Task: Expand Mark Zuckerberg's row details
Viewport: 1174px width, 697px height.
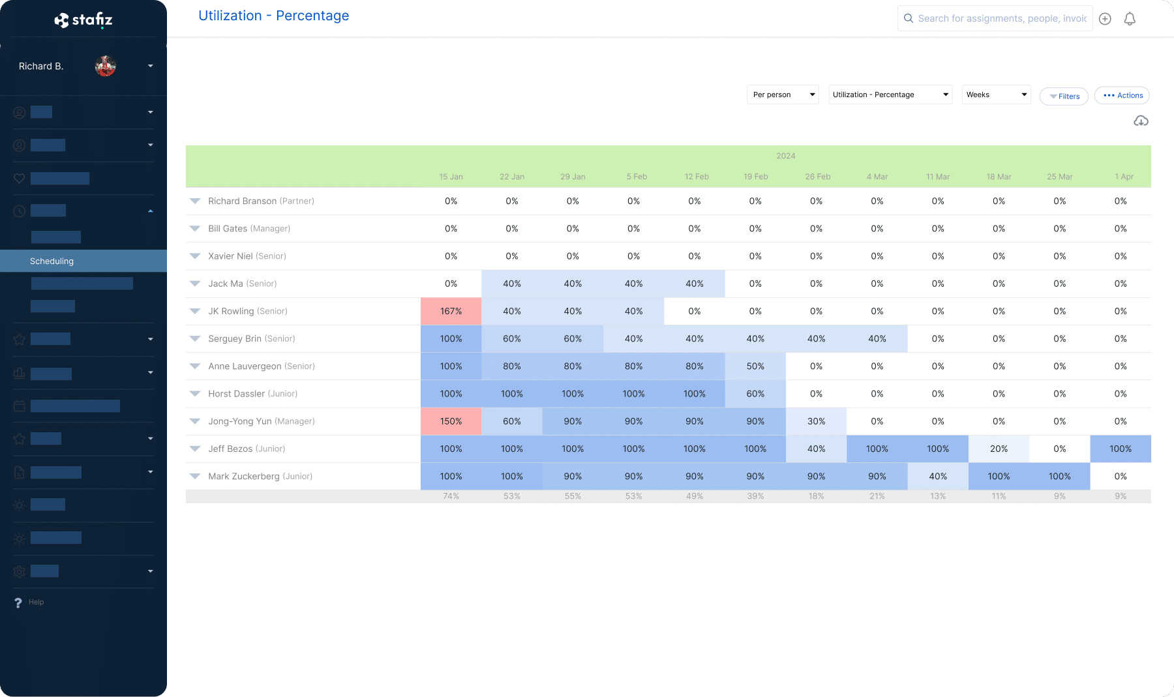Action: 194,477
